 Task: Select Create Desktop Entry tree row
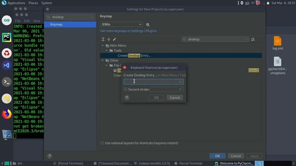181,55
